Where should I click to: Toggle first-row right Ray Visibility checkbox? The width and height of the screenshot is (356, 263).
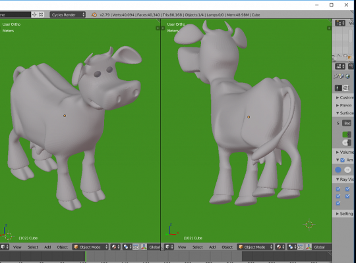tap(347, 189)
